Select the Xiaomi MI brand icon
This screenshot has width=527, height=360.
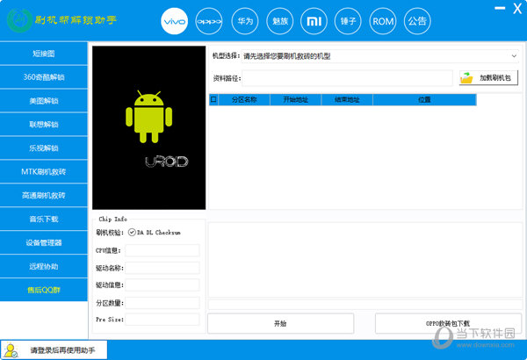(x=314, y=21)
